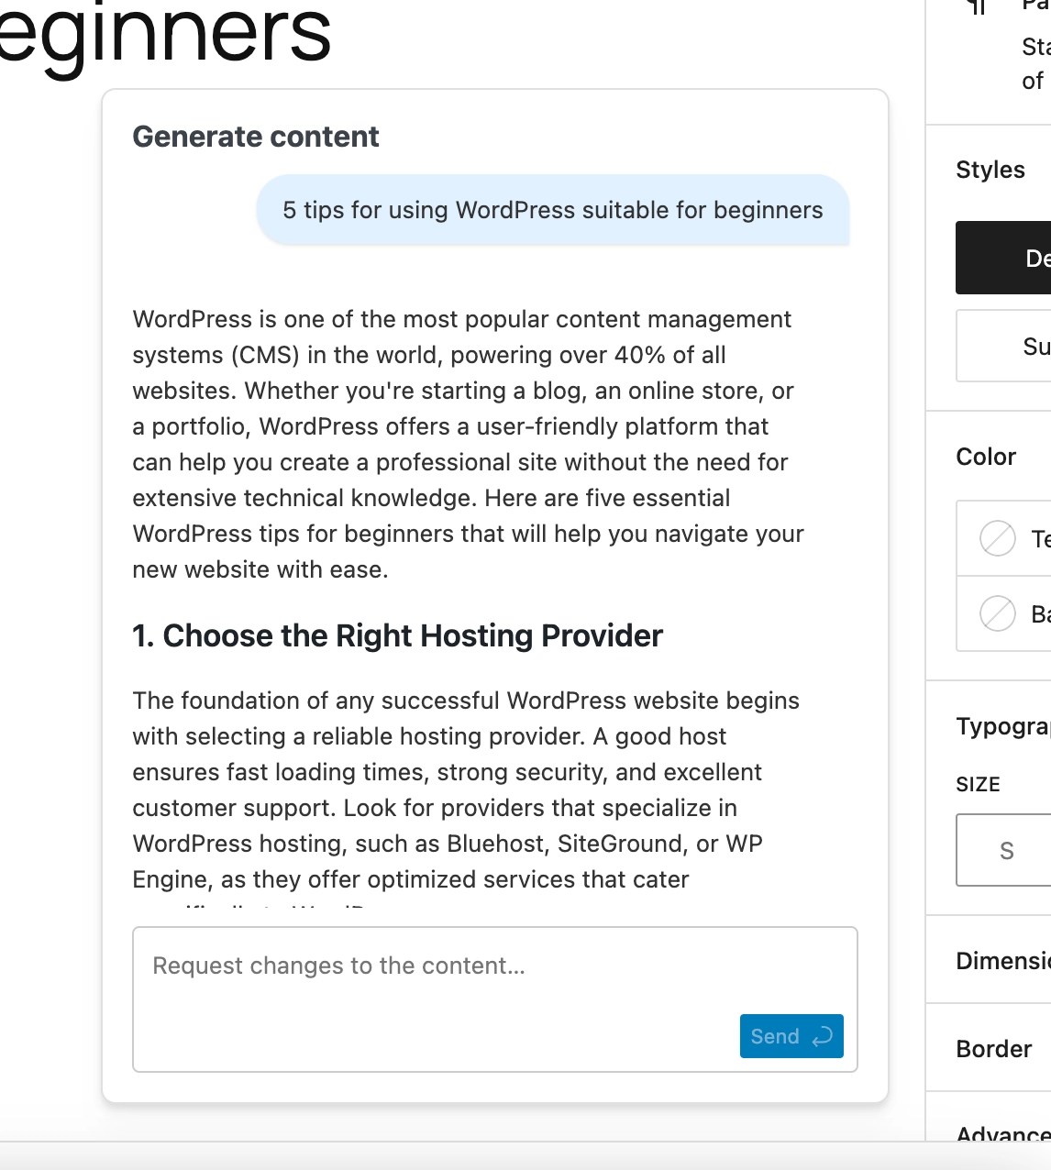1051x1170 pixels.
Task: Open the Typography section heading
Action: (1002, 726)
